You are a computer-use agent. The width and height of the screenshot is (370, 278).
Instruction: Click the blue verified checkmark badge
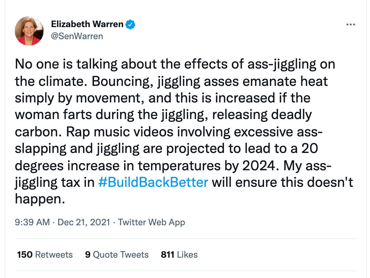pos(131,25)
